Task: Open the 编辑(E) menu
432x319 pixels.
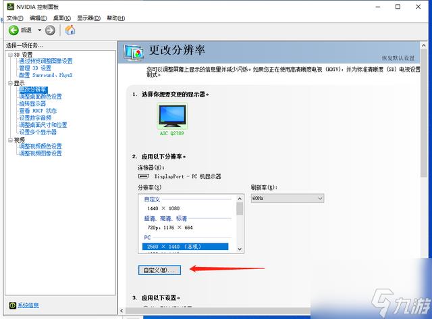Action: coord(38,18)
